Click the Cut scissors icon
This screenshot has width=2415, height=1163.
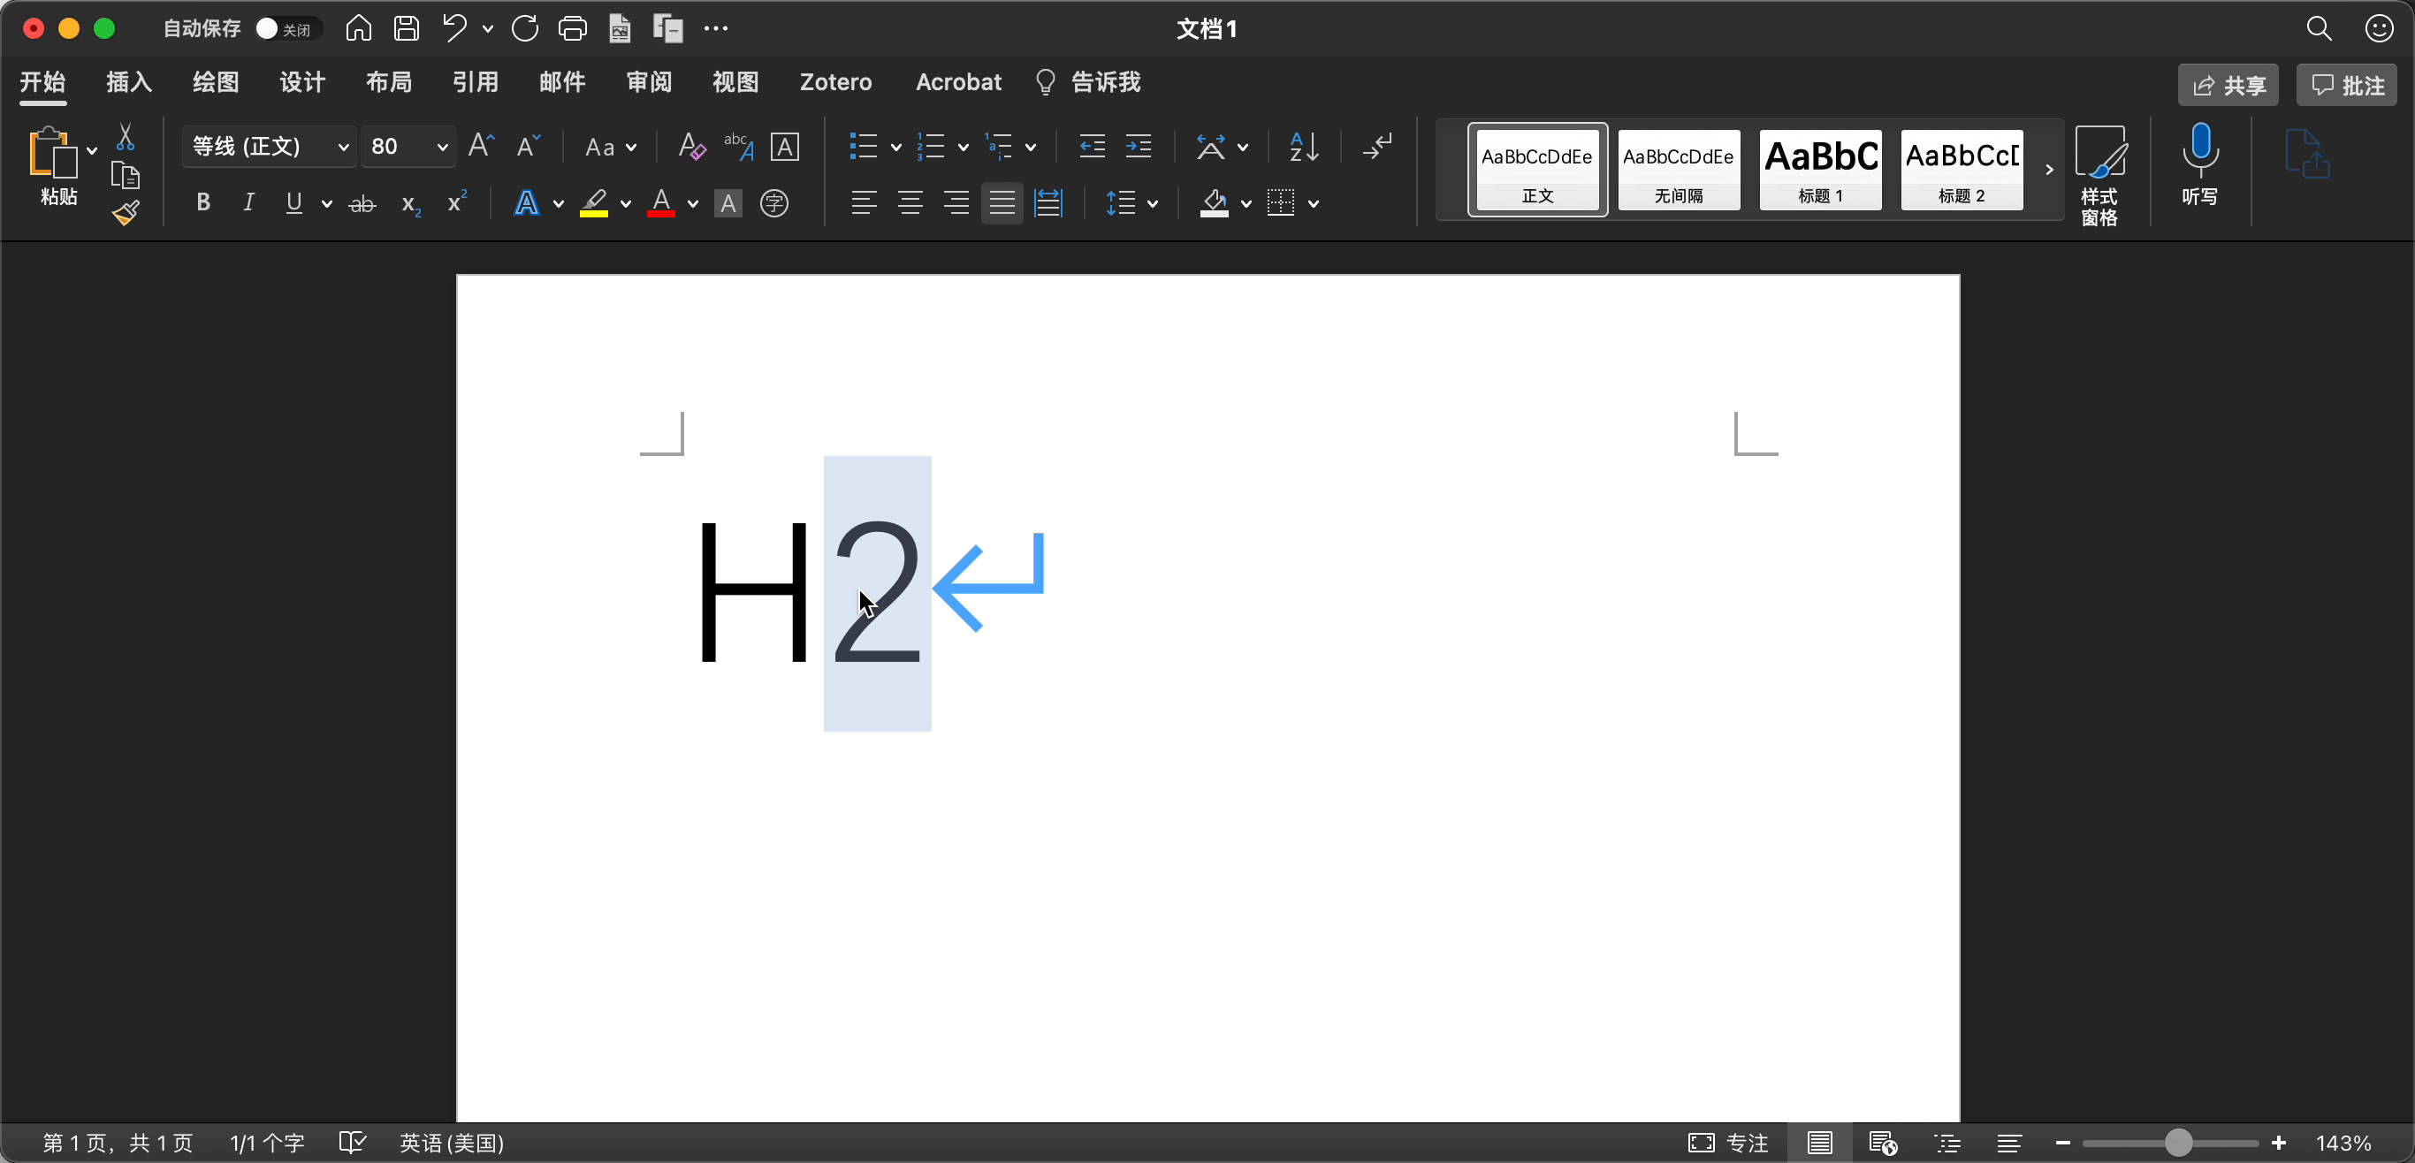[125, 137]
